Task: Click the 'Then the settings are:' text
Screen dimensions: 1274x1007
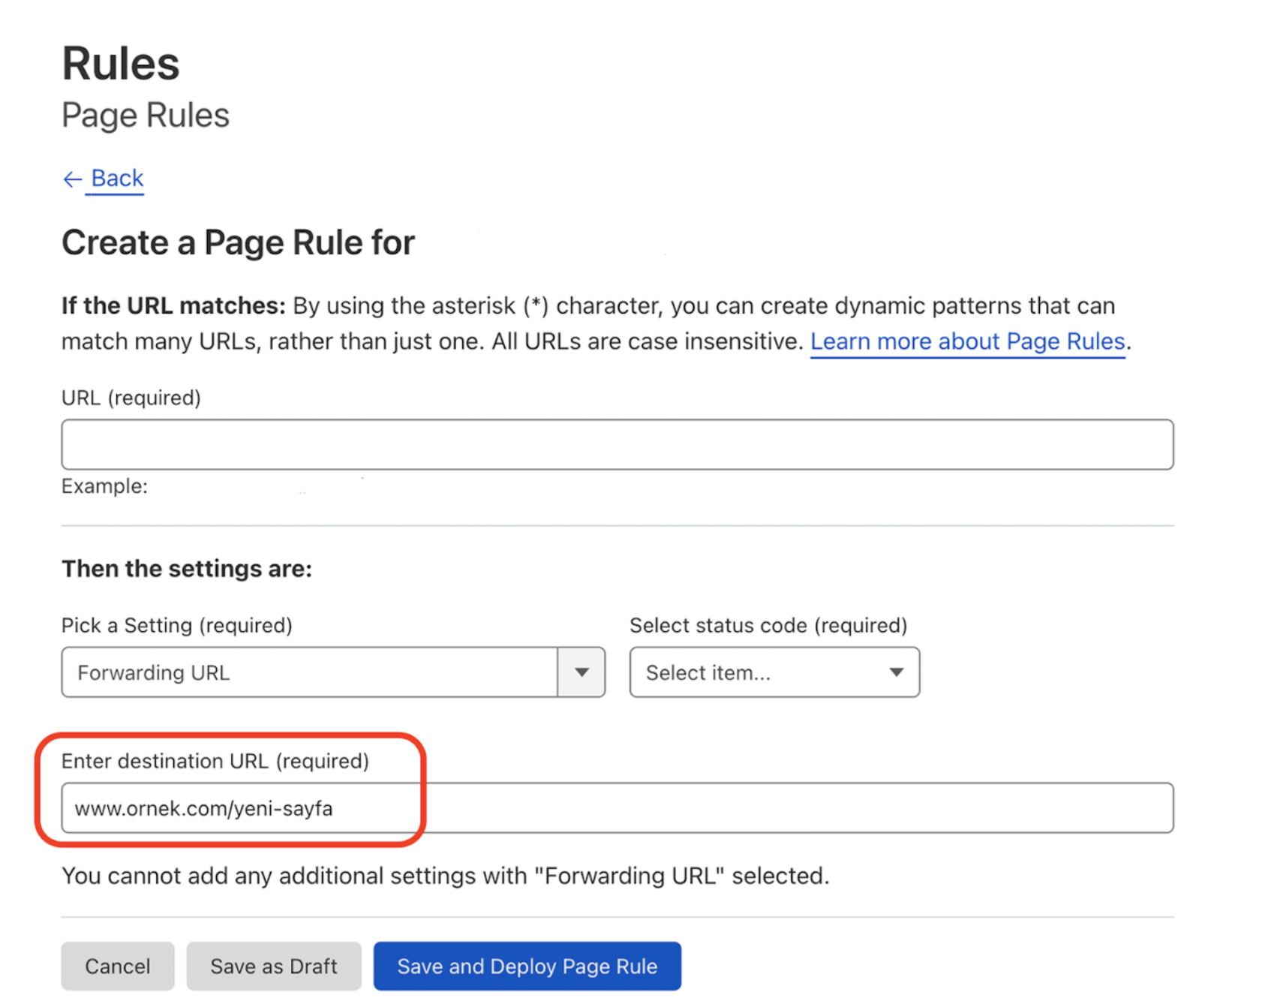Action: click(187, 569)
